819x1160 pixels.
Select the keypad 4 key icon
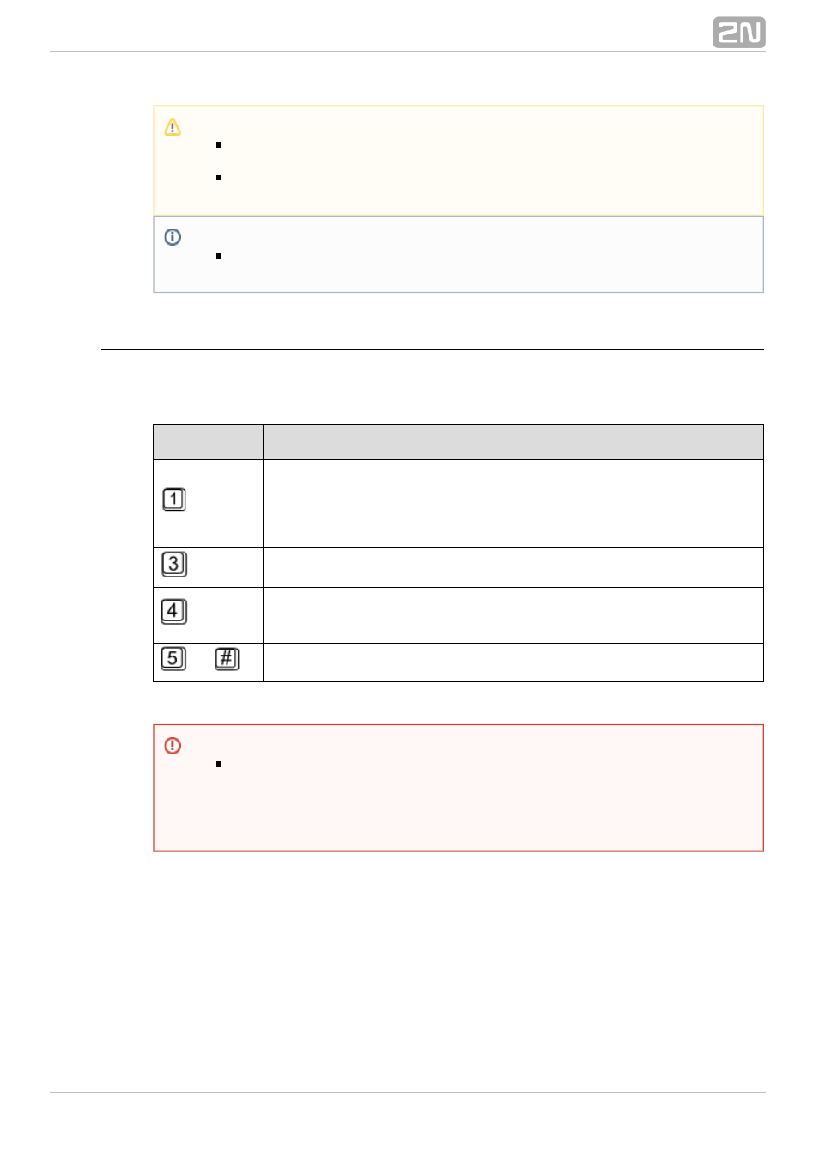pos(174,612)
